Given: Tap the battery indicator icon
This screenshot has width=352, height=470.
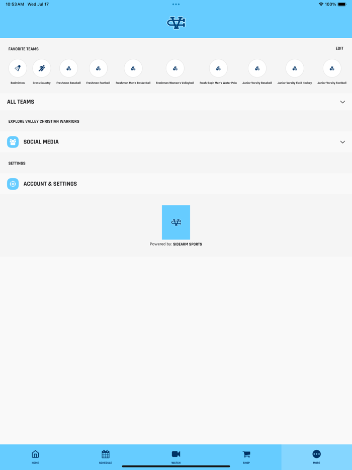Looking at the screenshot, I should (342, 4).
